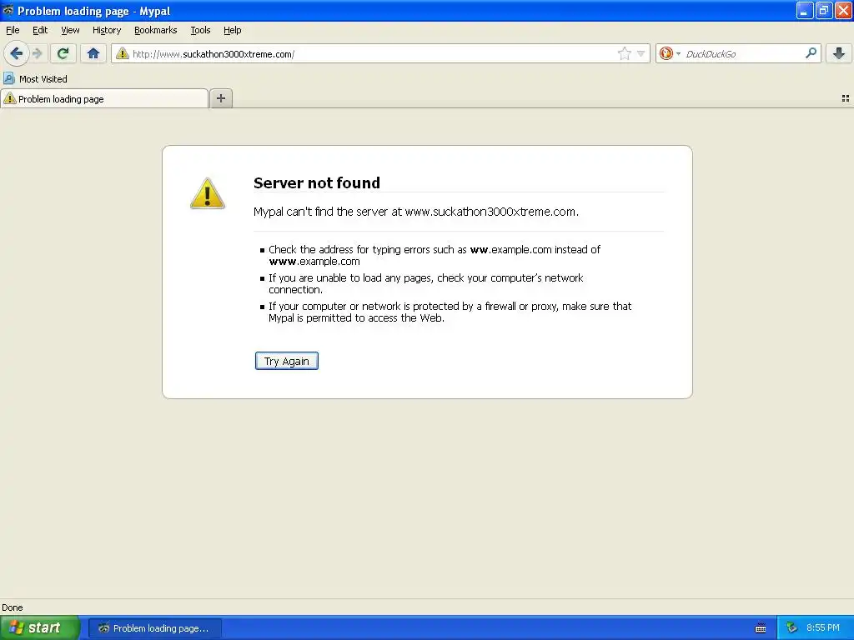Click the keyboard icon in system tray
This screenshot has width=854, height=640.
761,628
